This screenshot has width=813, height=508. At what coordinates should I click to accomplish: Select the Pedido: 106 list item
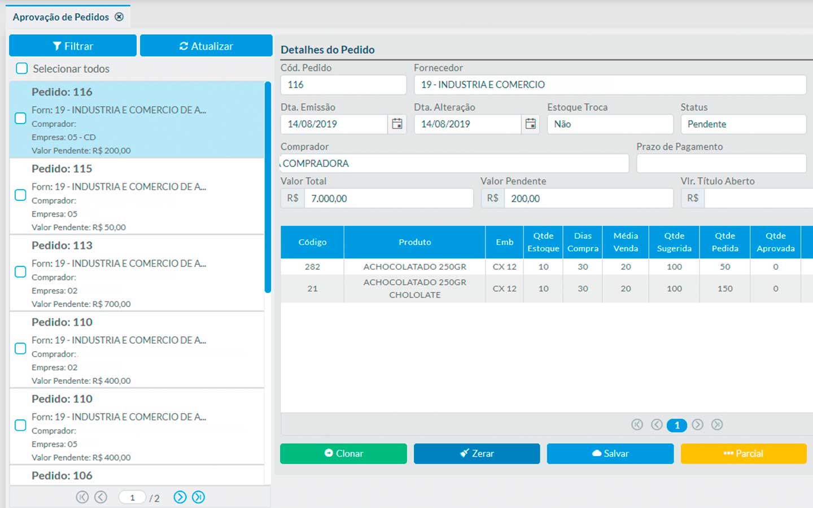[x=137, y=475]
